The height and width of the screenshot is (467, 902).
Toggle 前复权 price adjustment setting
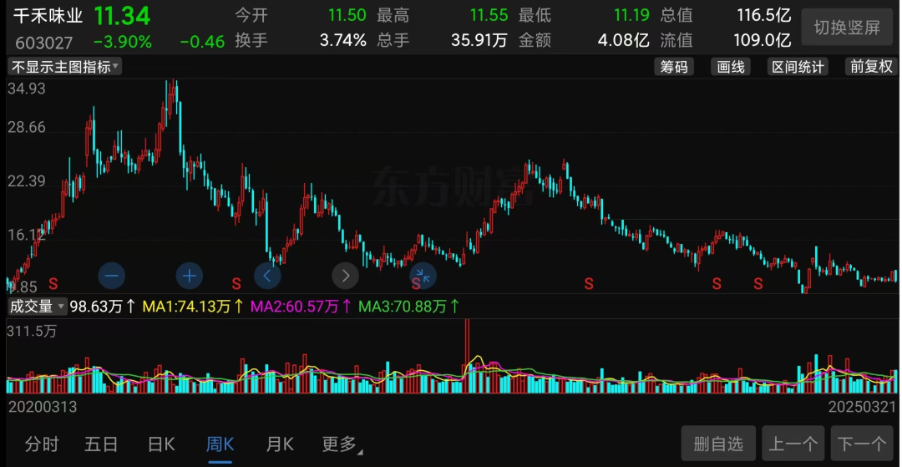pos(871,67)
